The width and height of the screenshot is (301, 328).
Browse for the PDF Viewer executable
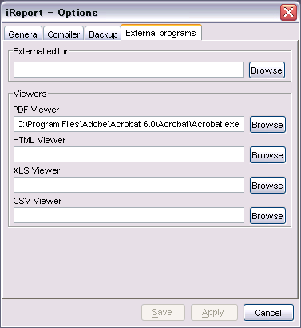(267, 125)
